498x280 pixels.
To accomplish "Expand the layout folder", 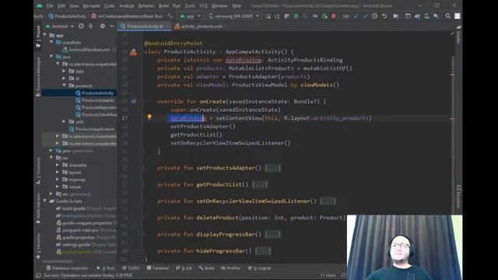I will pyautogui.click(x=58, y=173).
